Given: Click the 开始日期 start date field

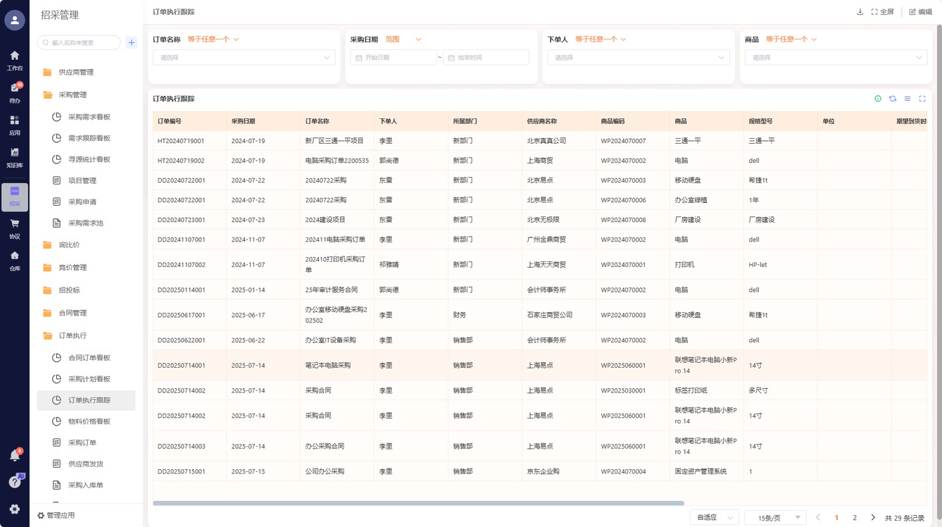Looking at the screenshot, I should 394,58.
